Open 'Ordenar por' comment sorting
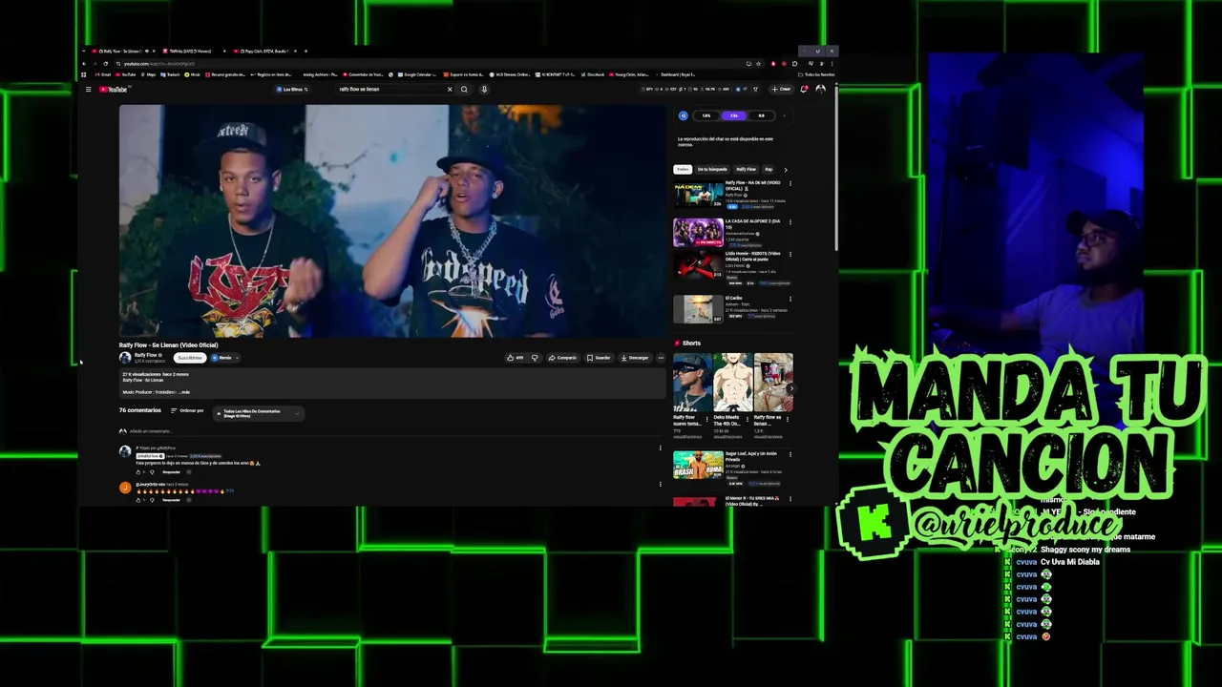The image size is (1222, 687). click(x=187, y=410)
